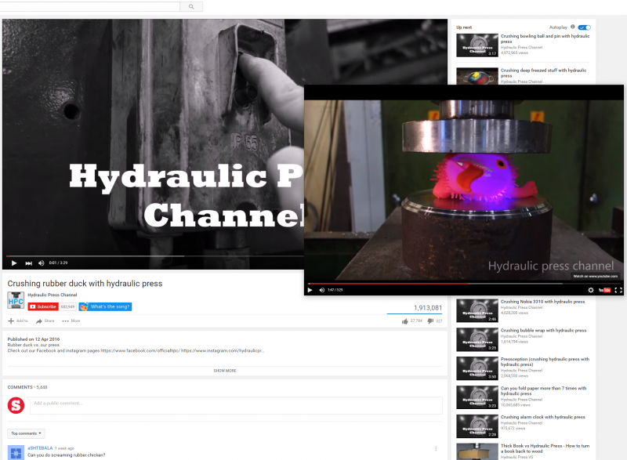Mute the popup player volume
The image size is (627, 460).
point(321,290)
